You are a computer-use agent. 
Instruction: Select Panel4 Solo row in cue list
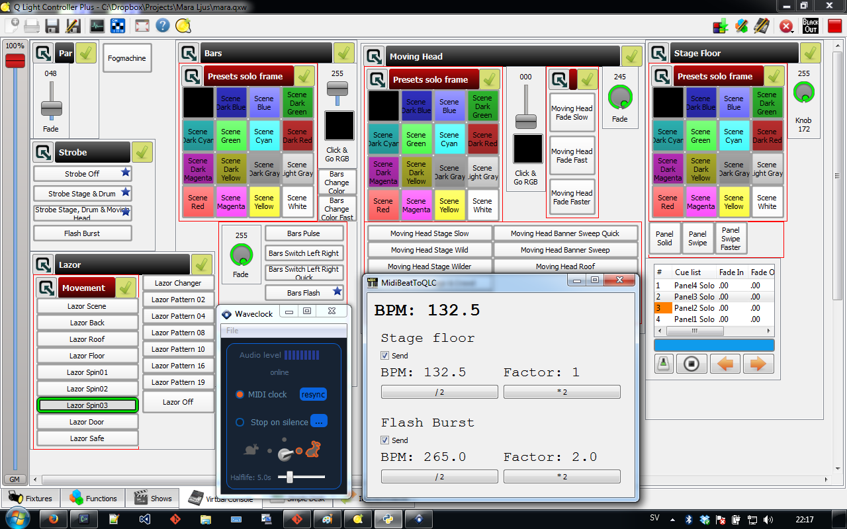713,286
